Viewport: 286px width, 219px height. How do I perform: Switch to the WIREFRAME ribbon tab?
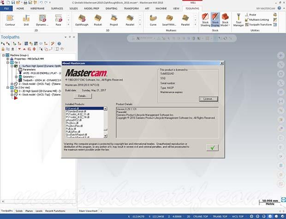tap(37, 8)
